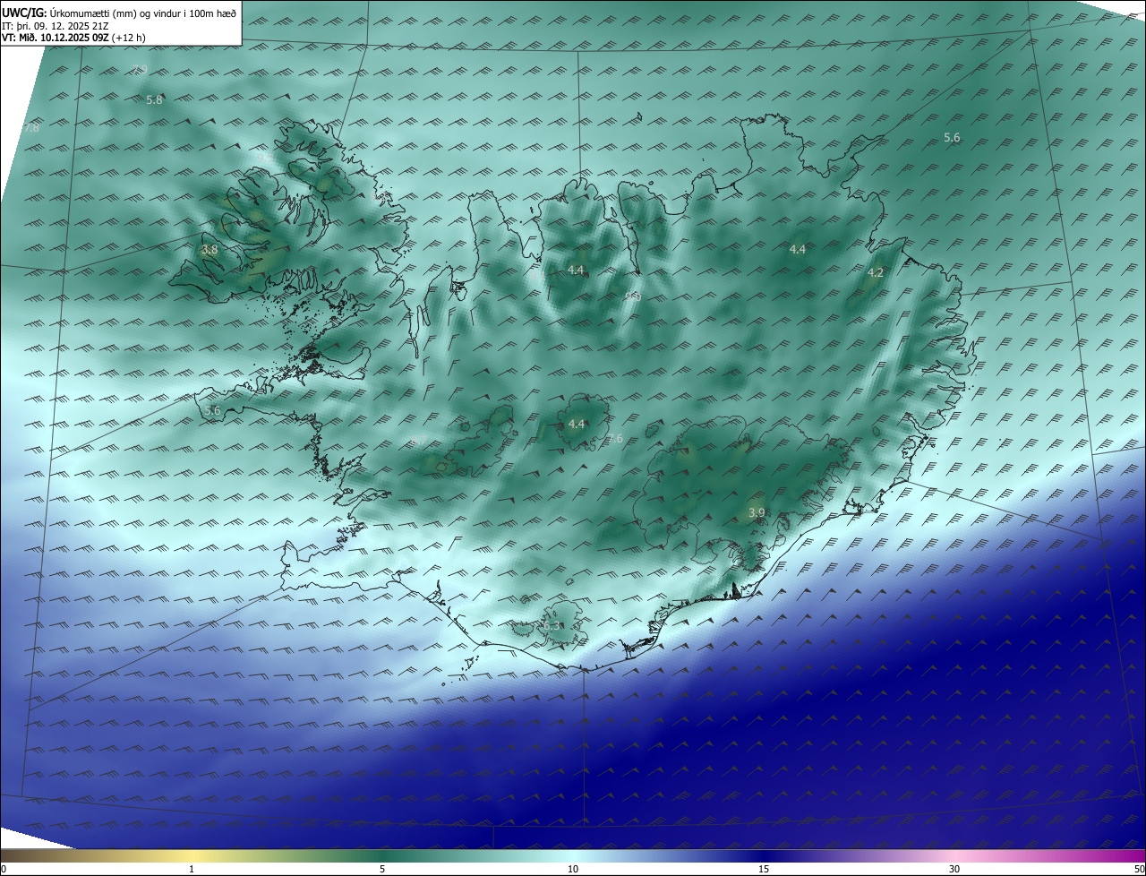The height and width of the screenshot is (876, 1146).
Task: Click the "50" tick label on the color scale
Action: click(x=1139, y=869)
